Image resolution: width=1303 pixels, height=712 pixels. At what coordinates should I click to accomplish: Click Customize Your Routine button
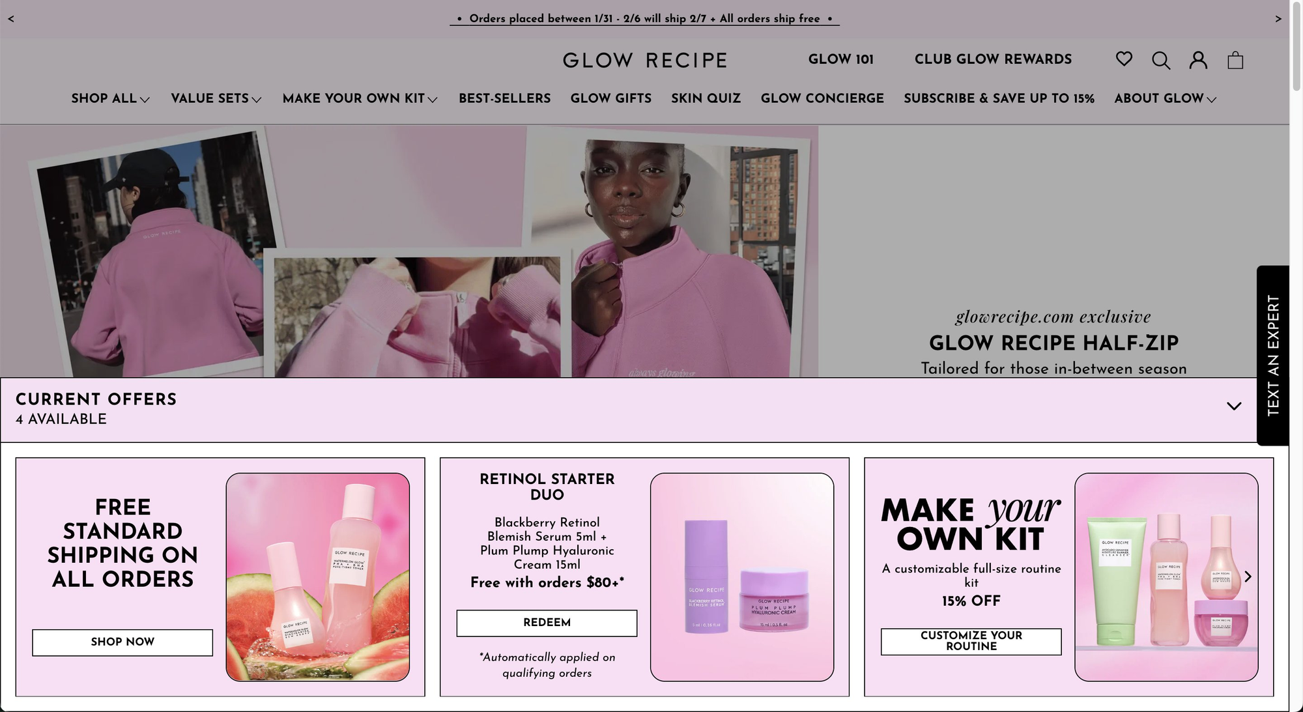tap(971, 641)
